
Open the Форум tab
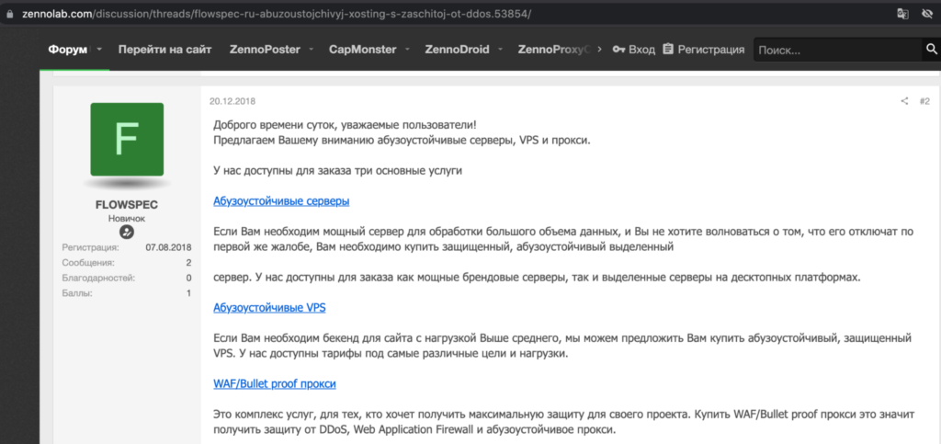[68, 50]
